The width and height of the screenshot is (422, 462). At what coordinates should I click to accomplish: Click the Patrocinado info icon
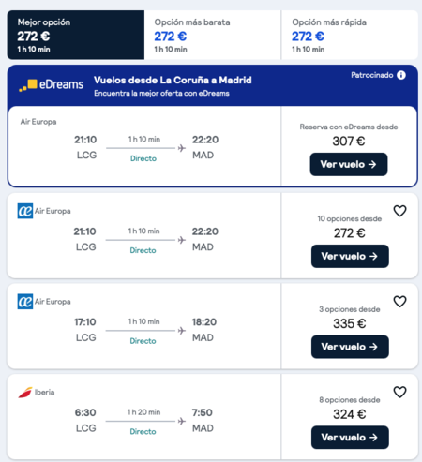tap(401, 75)
